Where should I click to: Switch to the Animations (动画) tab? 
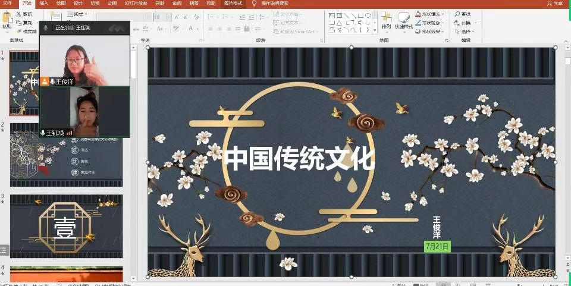point(112,4)
